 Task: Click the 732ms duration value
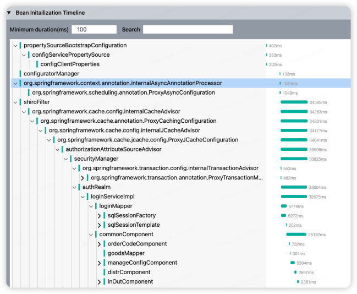pyautogui.click(x=298, y=244)
